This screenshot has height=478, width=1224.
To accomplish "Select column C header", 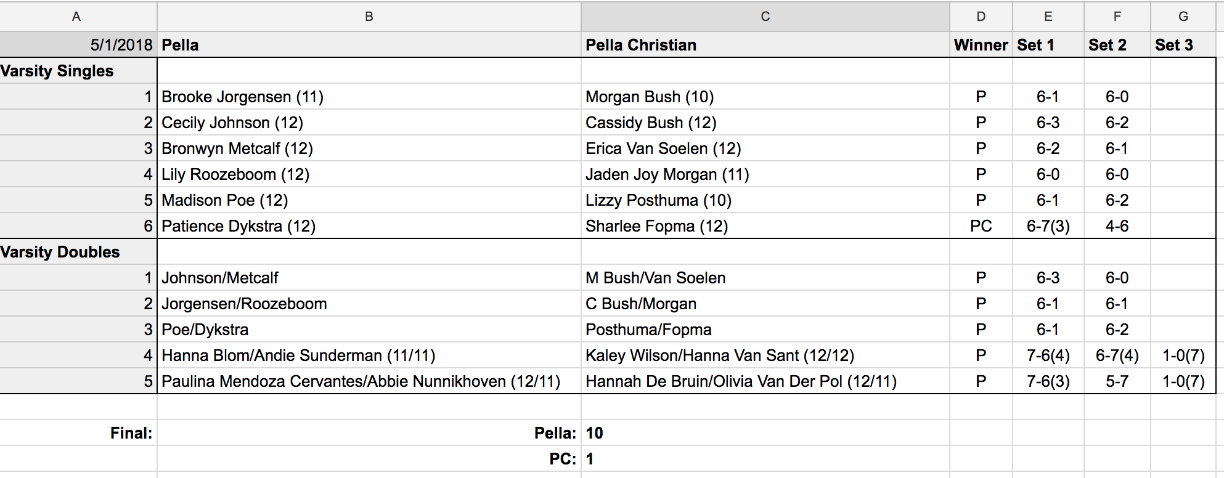I will (x=765, y=17).
